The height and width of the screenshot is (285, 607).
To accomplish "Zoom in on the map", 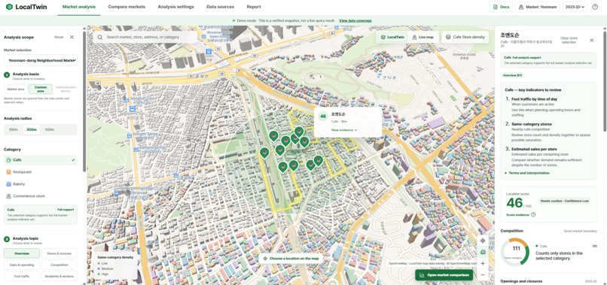I will click(483, 263).
